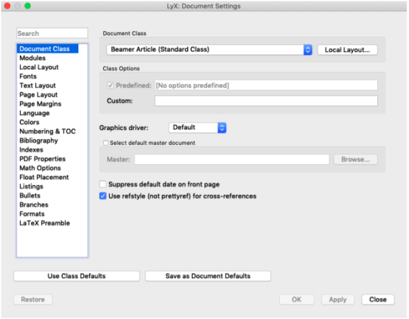
Task: Click the Predefined options text field
Action: coord(266,85)
